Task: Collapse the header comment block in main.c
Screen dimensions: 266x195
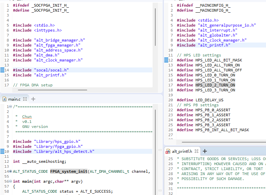Action: [x=10, y=107]
